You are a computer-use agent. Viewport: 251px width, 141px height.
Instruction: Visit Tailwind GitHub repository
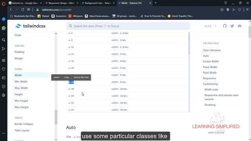tap(225, 26)
